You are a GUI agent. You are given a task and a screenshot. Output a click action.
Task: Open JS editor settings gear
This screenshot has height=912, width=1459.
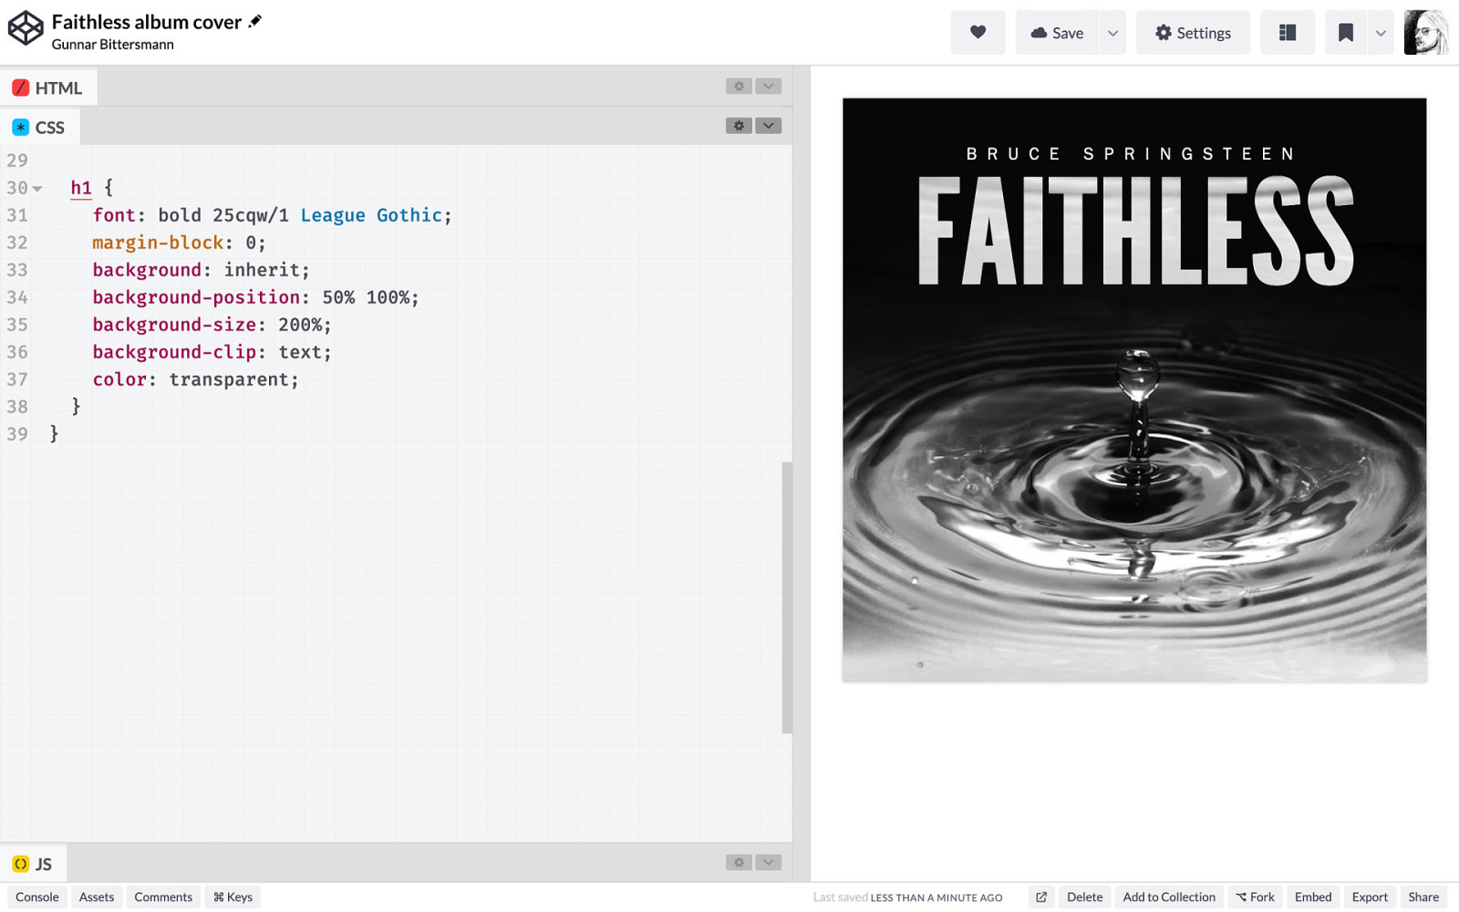pyautogui.click(x=739, y=863)
